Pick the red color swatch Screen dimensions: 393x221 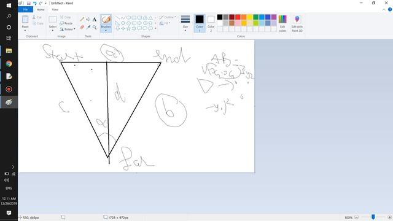pos(238,17)
